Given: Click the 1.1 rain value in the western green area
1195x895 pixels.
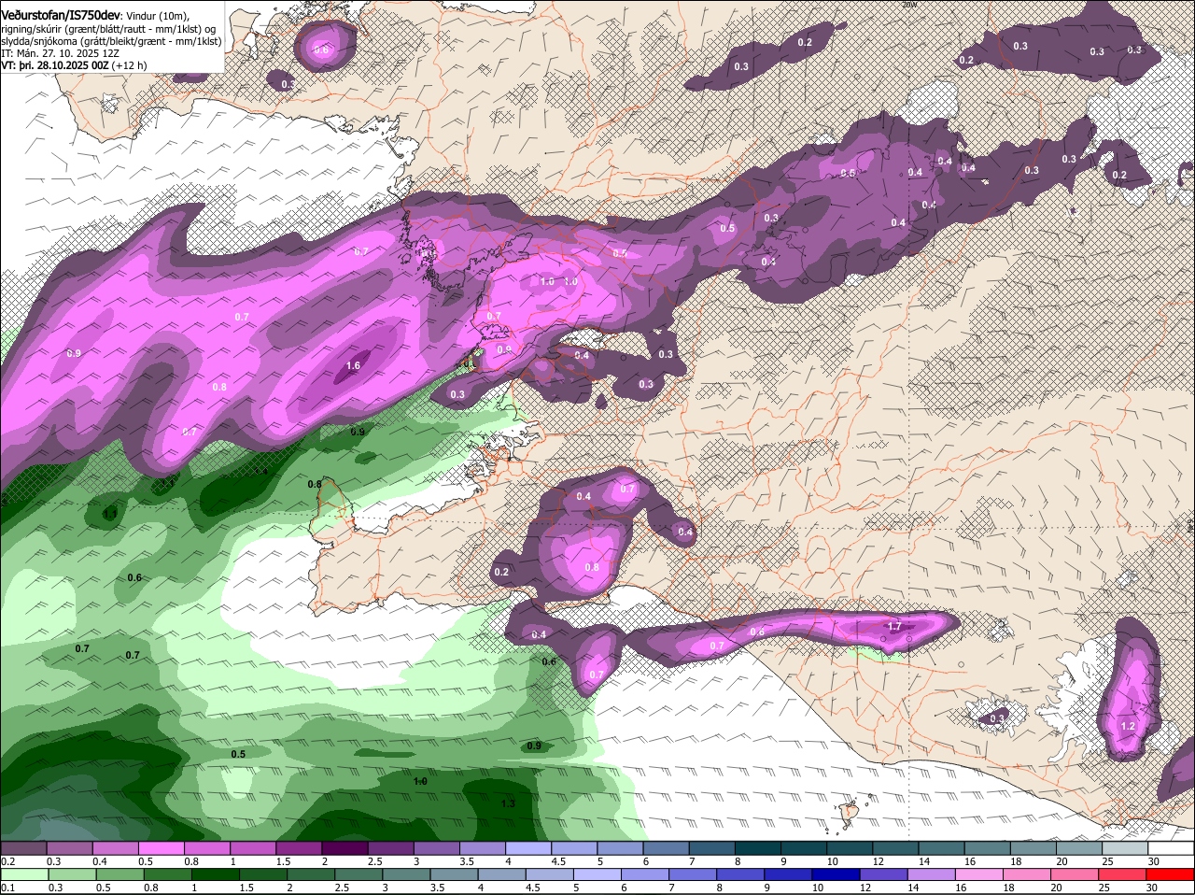Looking at the screenshot, I should (110, 514).
